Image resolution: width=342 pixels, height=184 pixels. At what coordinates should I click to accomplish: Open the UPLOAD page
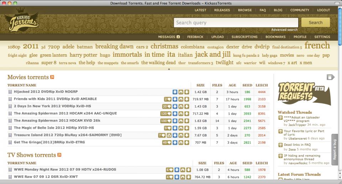217,37
